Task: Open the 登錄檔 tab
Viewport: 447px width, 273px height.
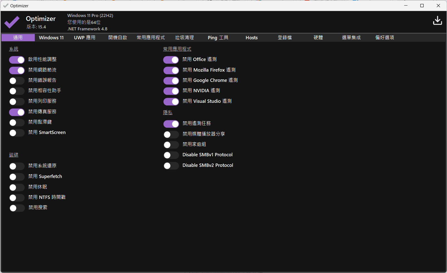Action: 285,37
